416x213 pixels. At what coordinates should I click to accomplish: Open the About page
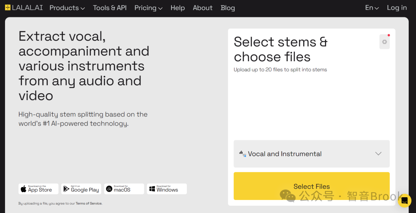(203, 8)
